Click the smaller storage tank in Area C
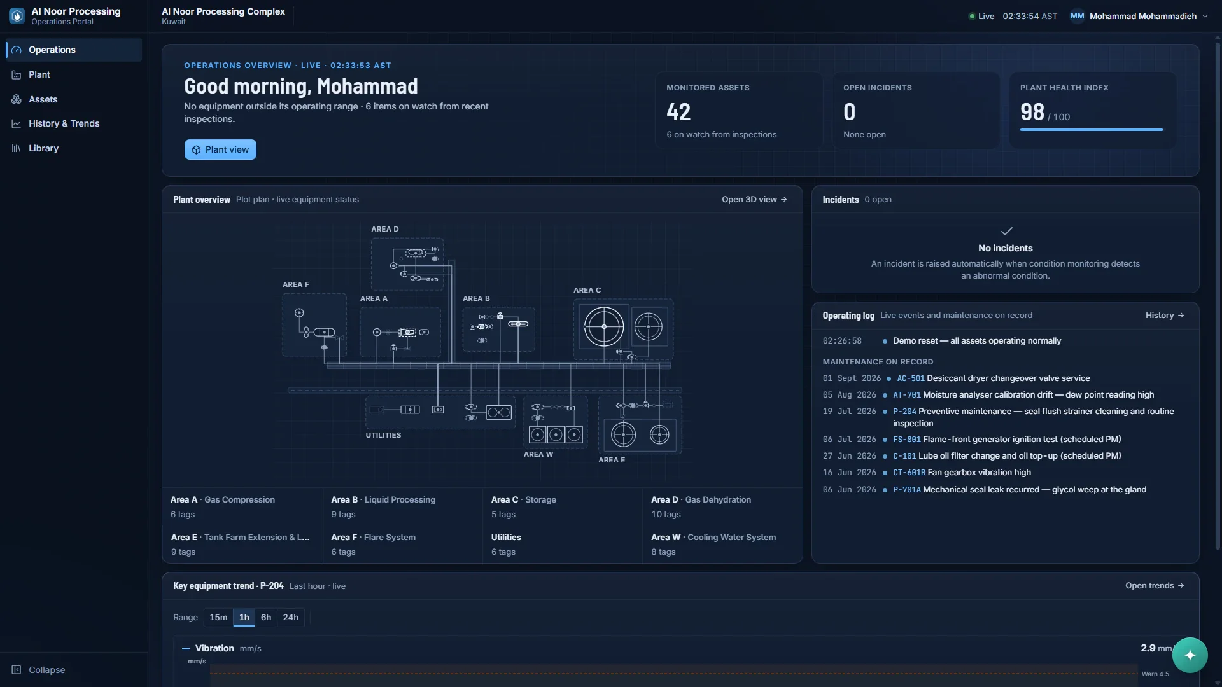This screenshot has height=687, width=1222. click(649, 326)
